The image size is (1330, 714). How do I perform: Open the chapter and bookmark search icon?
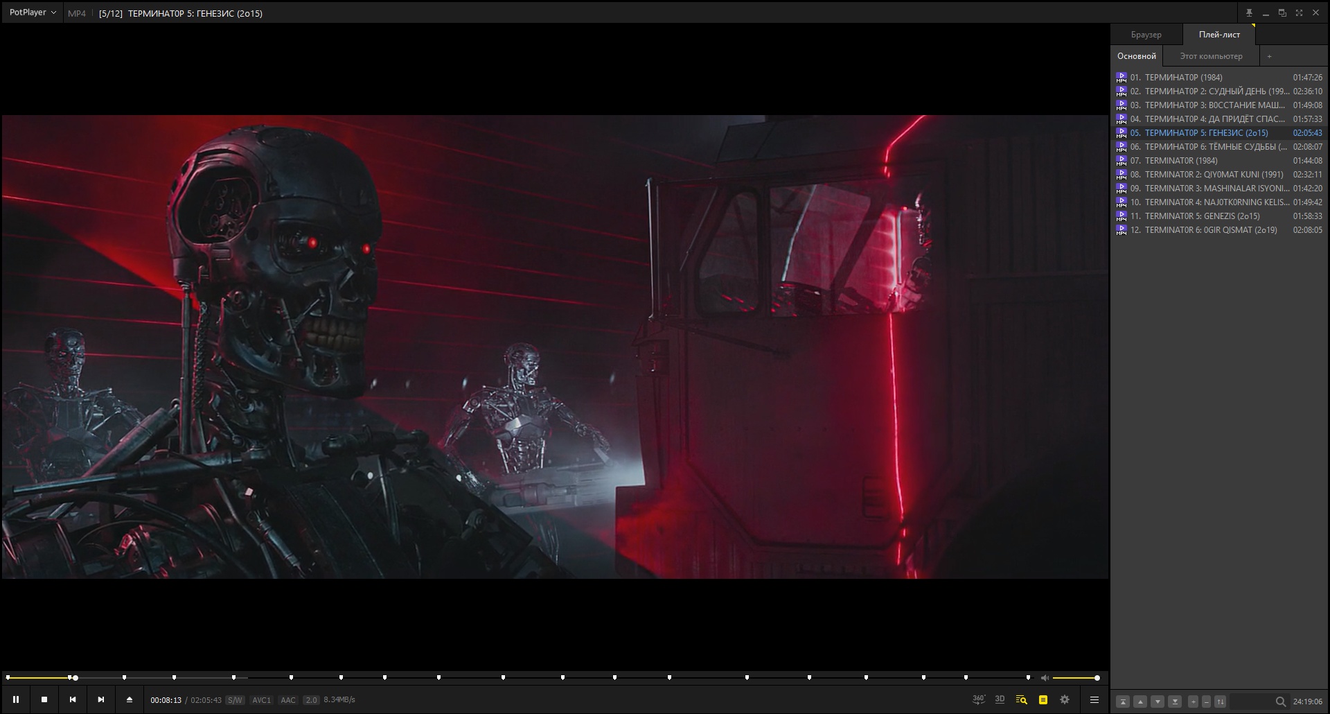[1021, 699]
